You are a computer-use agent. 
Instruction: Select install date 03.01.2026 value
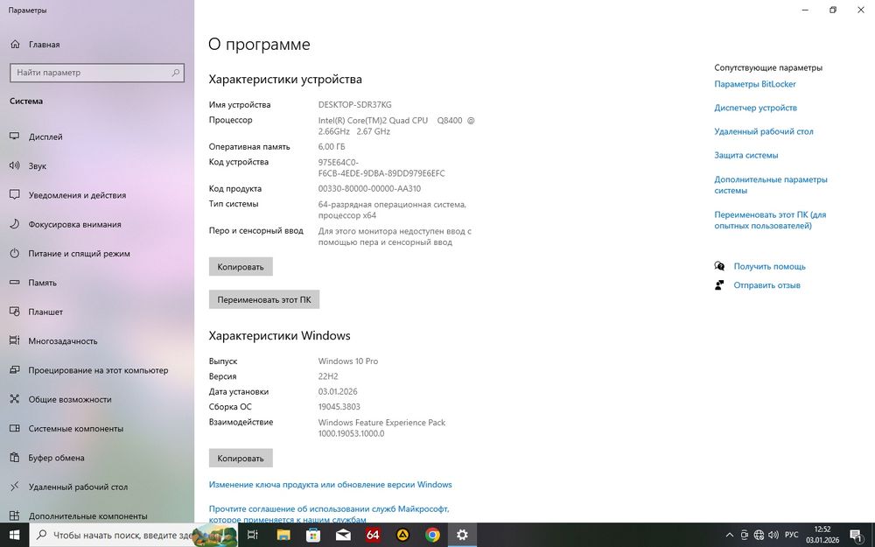pyautogui.click(x=338, y=392)
